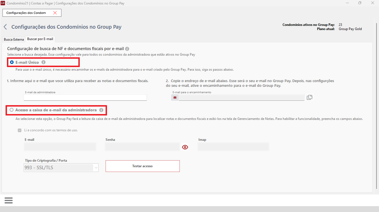This screenshot has width=379, height=212.
Task: Show password with the eye icon
Action: pyautogui.click(x=185, y=147)
